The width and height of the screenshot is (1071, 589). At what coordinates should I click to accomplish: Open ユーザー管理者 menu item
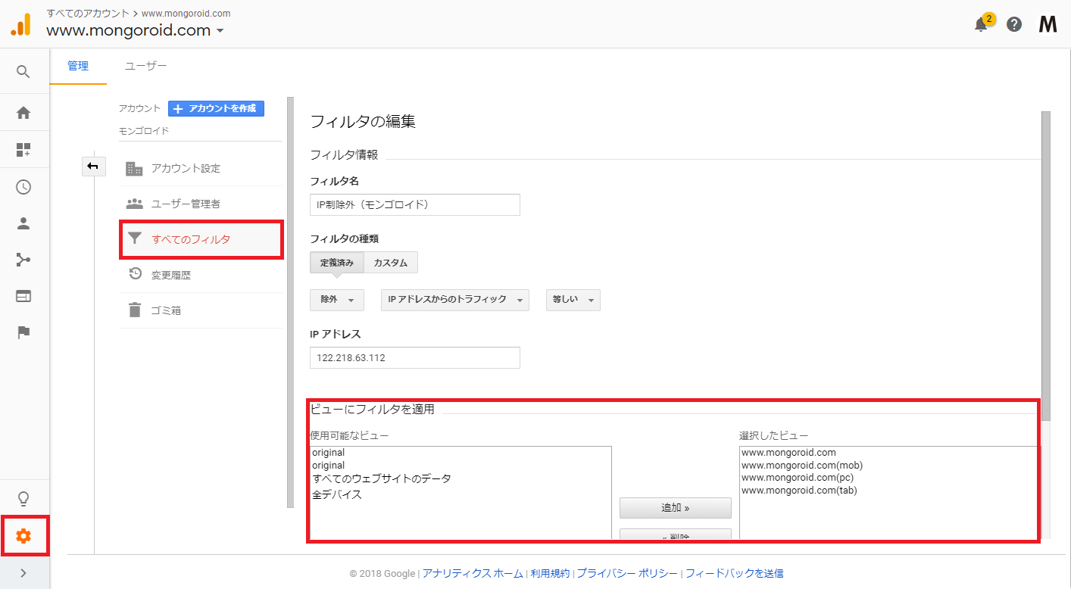tap(201, 204)
